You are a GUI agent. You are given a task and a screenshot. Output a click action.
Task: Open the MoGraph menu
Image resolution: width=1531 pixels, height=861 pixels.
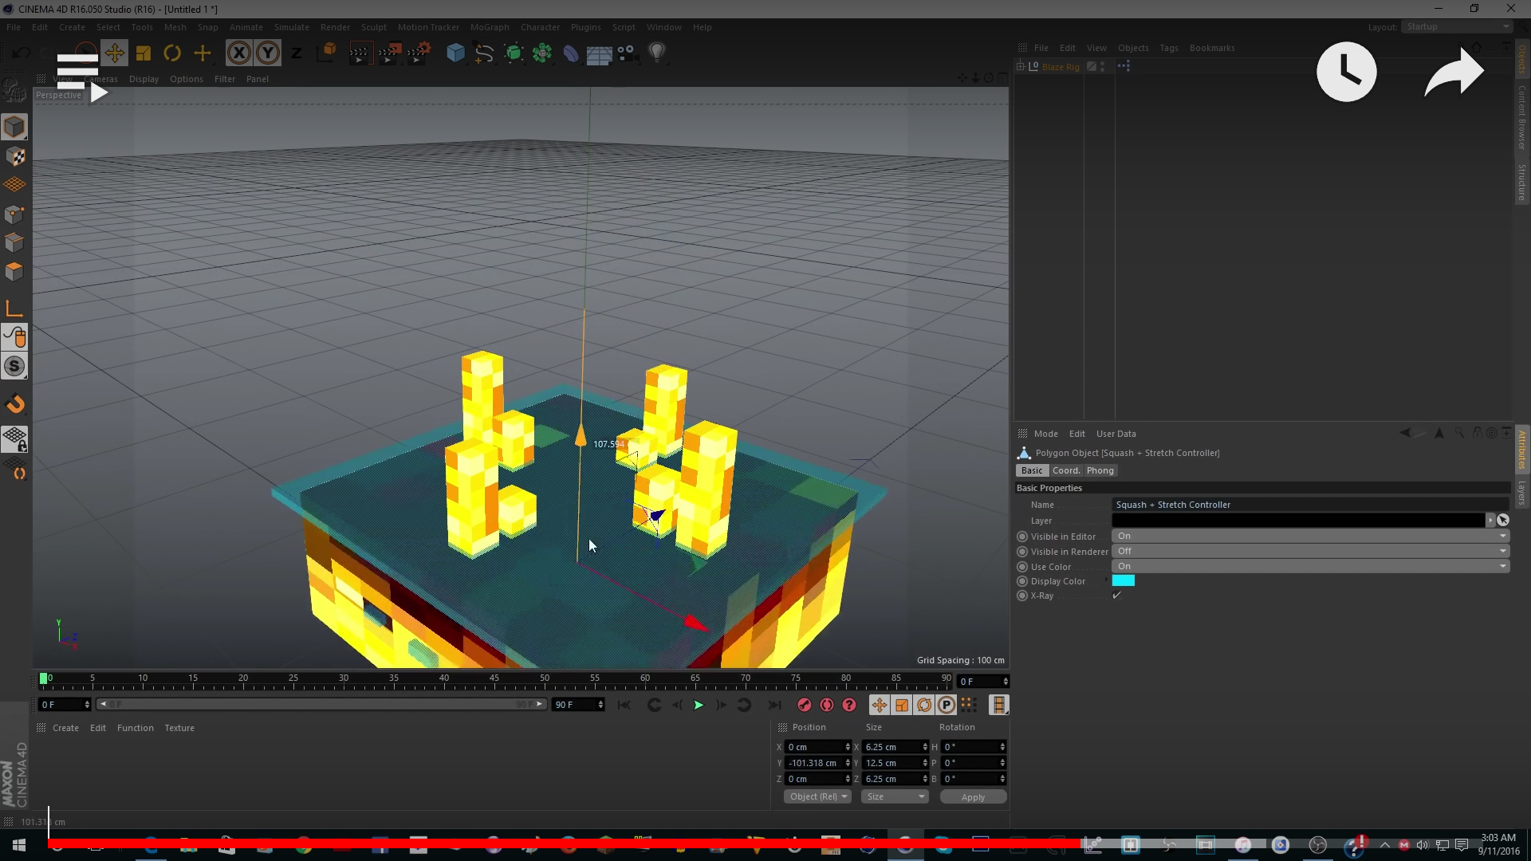[x=489, y=27]
